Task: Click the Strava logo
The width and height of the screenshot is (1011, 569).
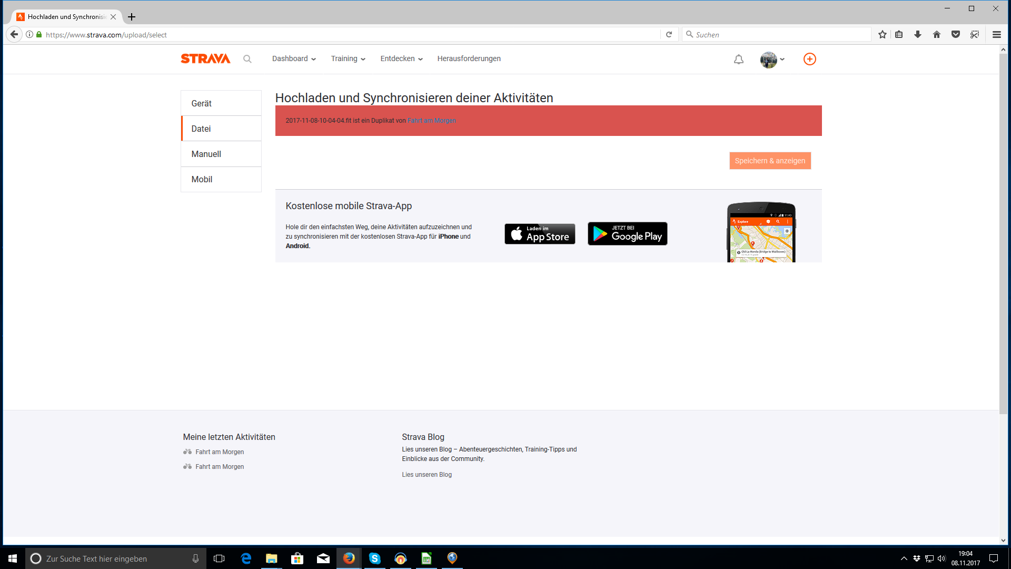Action: pyautogui.click(x=205, y=58)
